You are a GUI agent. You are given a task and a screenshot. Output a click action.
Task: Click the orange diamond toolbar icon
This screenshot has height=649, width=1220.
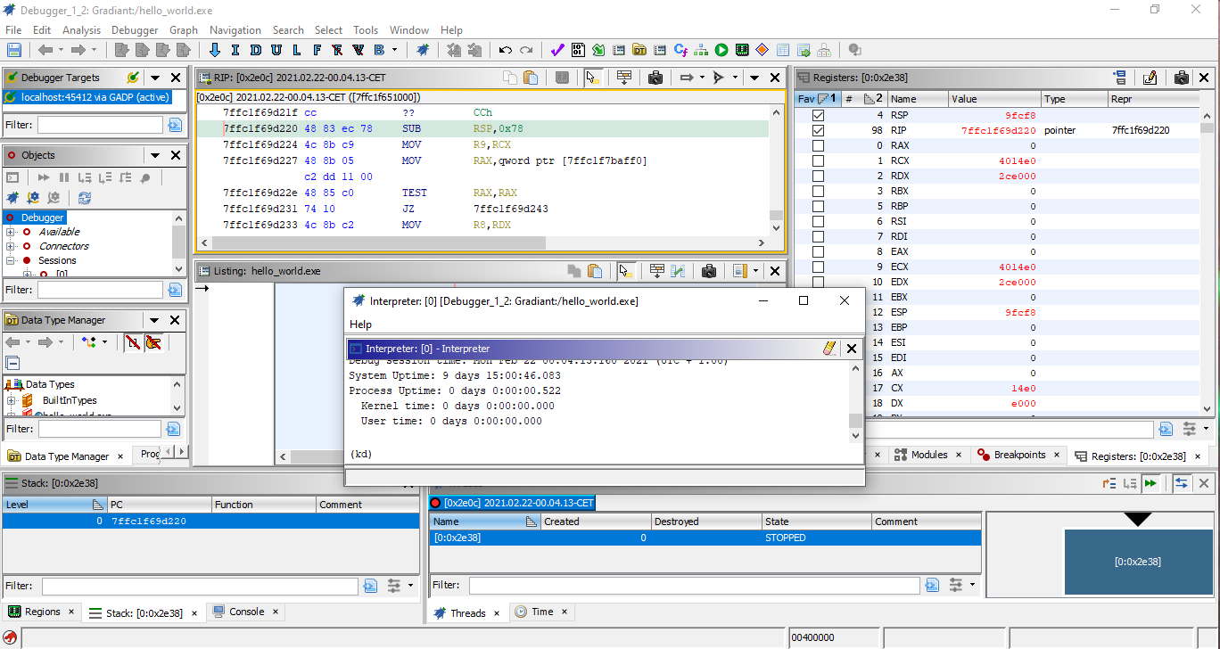click(762, 50)
